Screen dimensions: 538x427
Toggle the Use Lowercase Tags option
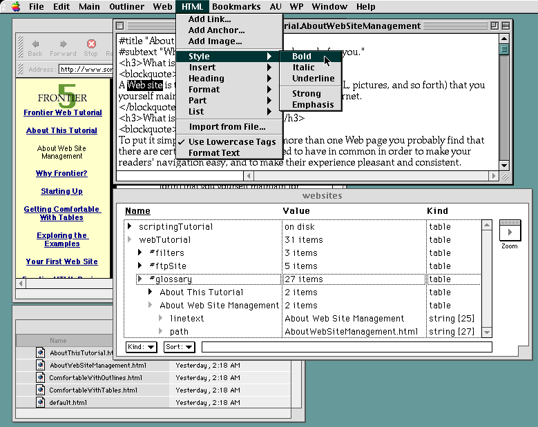click(231, 142)
